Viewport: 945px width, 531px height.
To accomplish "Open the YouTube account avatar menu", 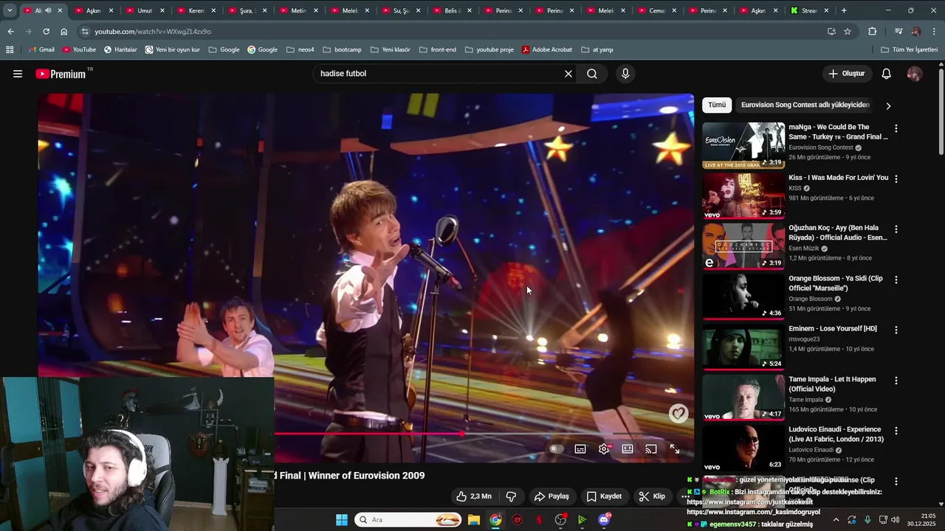I will [915, 74].
